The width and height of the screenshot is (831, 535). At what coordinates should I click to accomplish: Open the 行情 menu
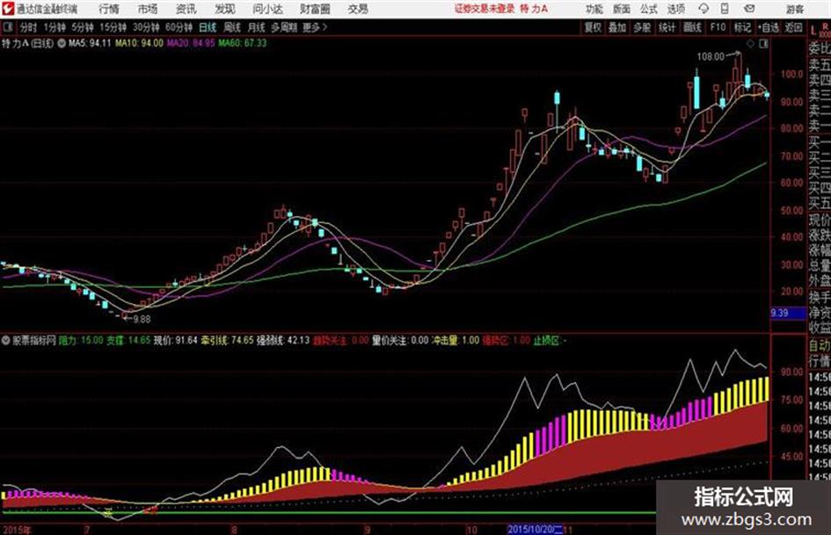click(109, 9)
